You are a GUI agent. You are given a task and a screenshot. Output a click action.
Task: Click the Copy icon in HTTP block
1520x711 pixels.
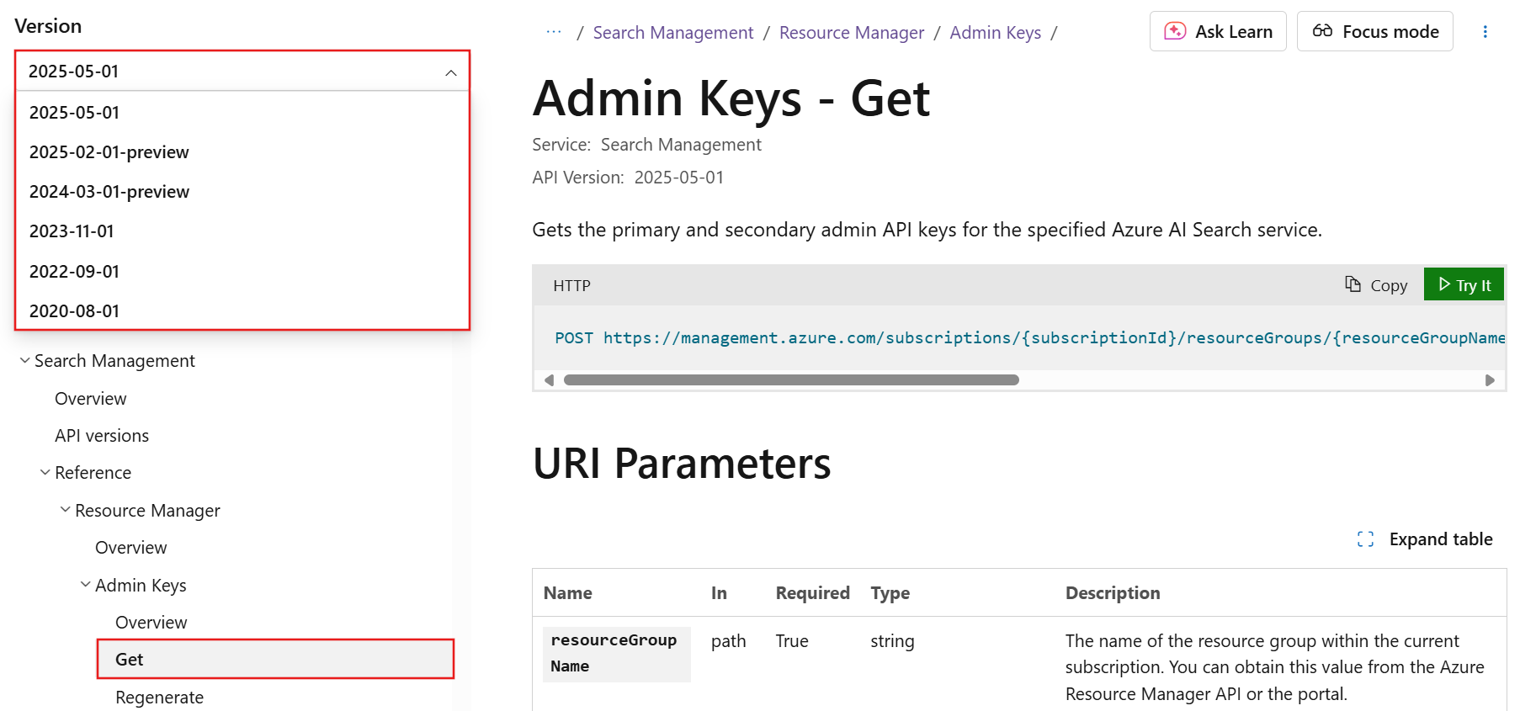tap(1353, 284)
